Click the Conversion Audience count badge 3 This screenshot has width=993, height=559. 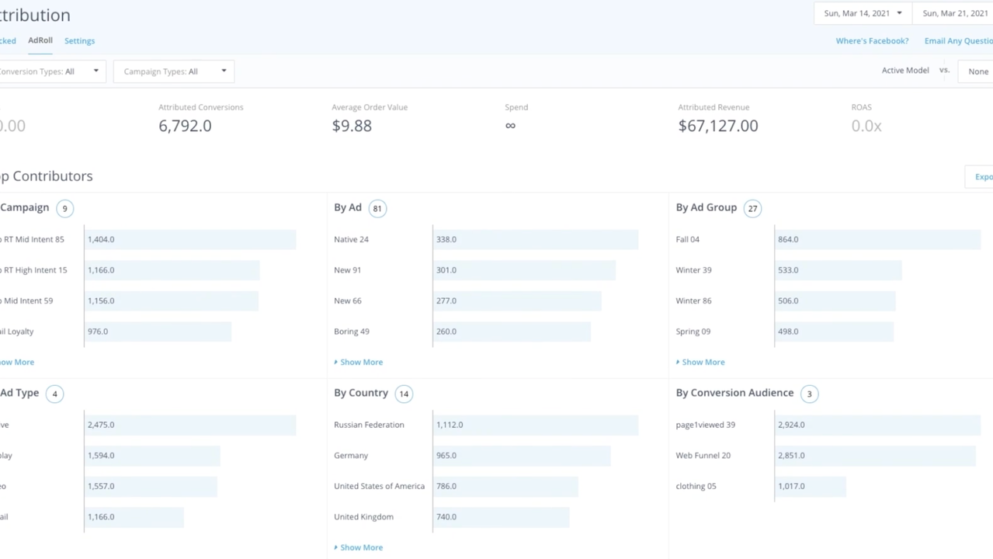tap(809, 394)
